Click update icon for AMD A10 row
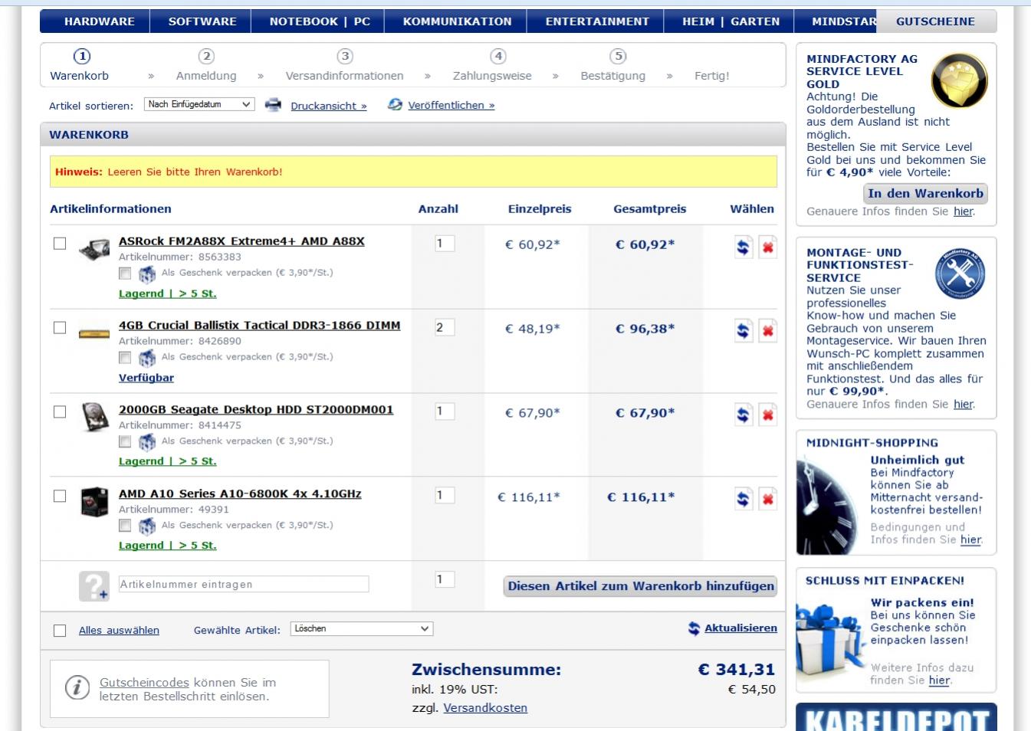This screenshot has width=1031, height=731. pos(744,500)
